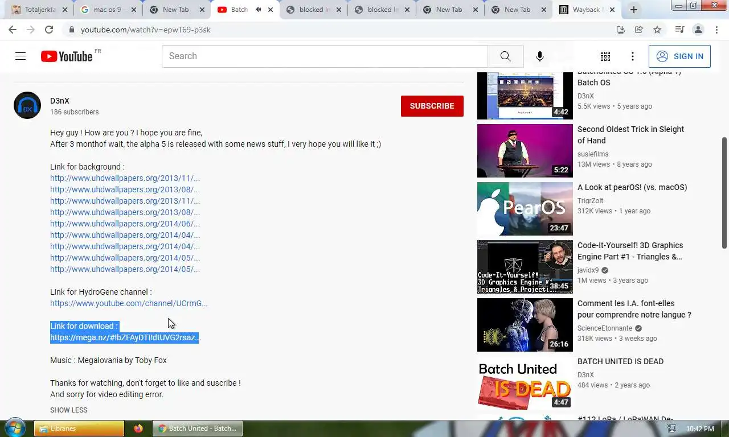The height and width of the screenshot is (437, 729).
Task: Click the lock icon in the address bar
Action: [x=71, y=30]
